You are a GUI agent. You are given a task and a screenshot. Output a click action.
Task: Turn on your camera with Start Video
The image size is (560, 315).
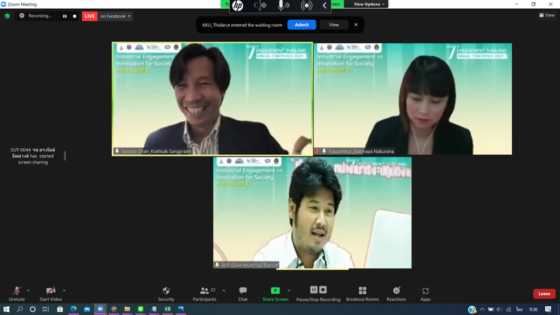coord(51,294)
